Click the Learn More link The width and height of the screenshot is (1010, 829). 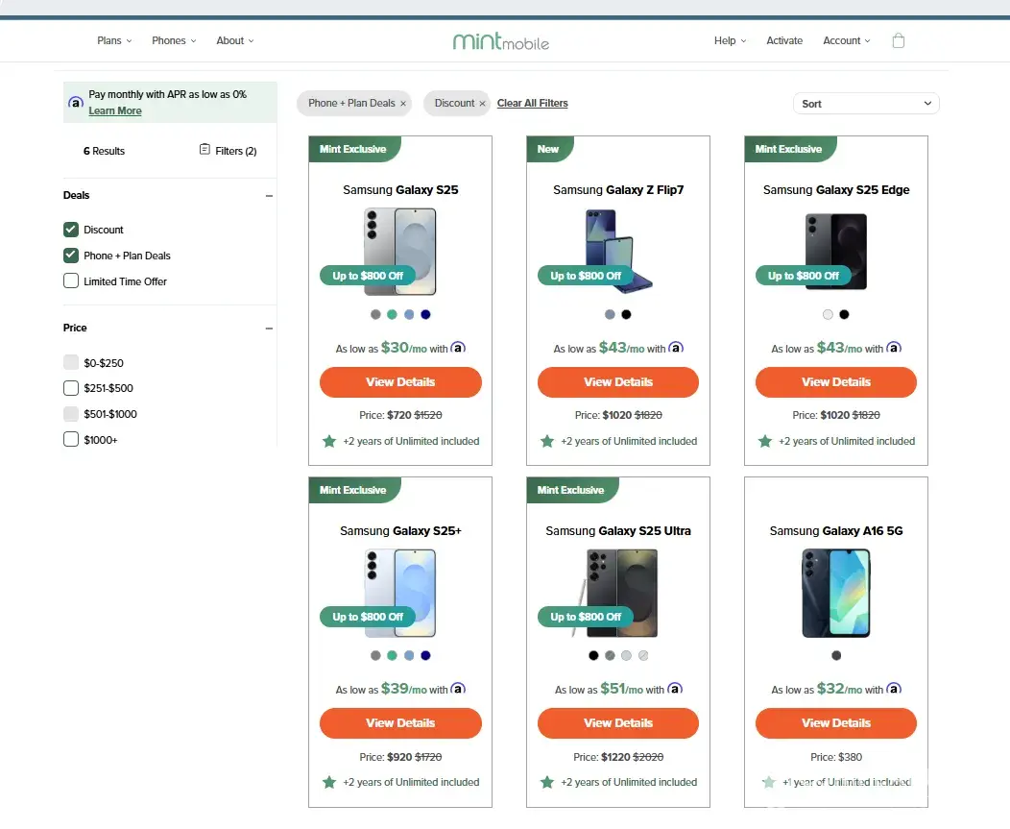114,110
